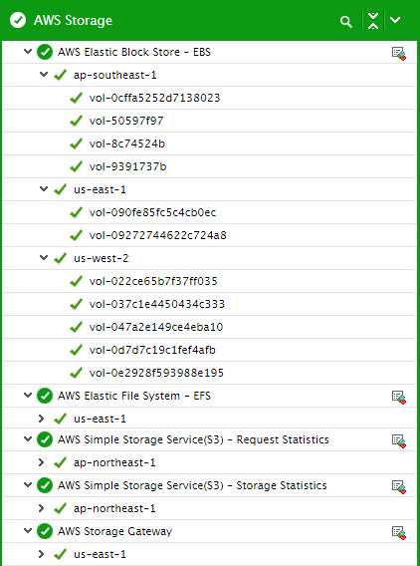420x566 pixels.
Task: Open diagnosis icon for AWS Storage Gateway
Action: (399, 532)
